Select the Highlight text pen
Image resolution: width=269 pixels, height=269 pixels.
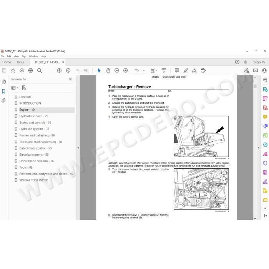coord(186,70)
